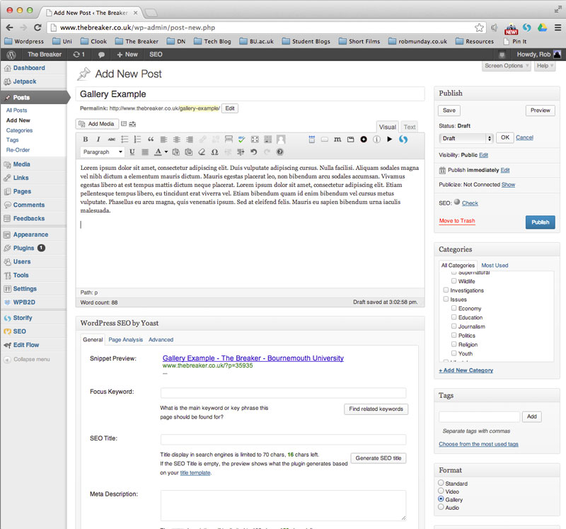The image size is (566, 529).
Task: Check the Investigations category
Action: pyautogui.click(x=446, y=290)
